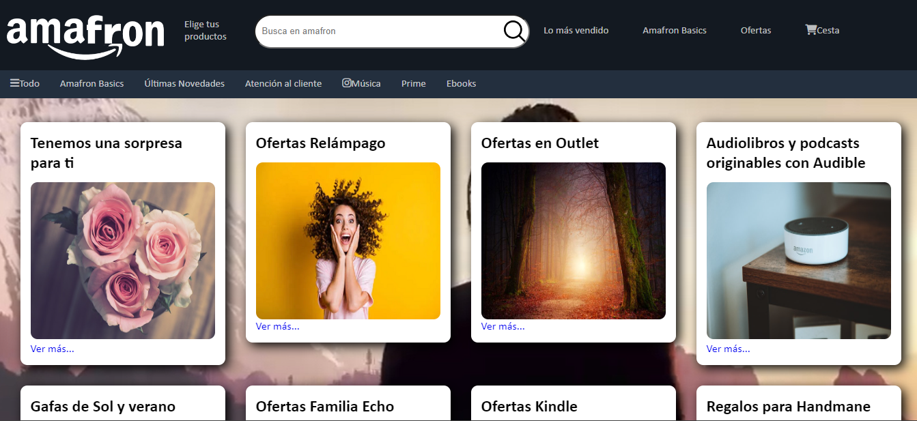Open Atención al cliente menu item

pyautogui.click(x=283, y=84)
